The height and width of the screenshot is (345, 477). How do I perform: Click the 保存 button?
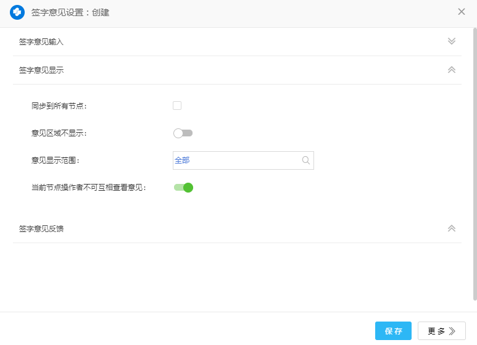click(x=393, y=331)
